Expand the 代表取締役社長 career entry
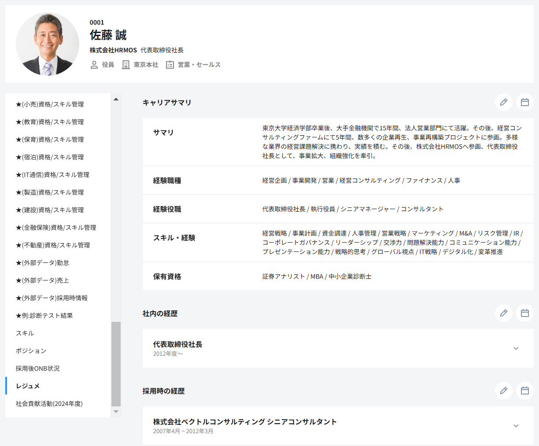The width and height of the screenshot is (539, 446). pos(516,348)
